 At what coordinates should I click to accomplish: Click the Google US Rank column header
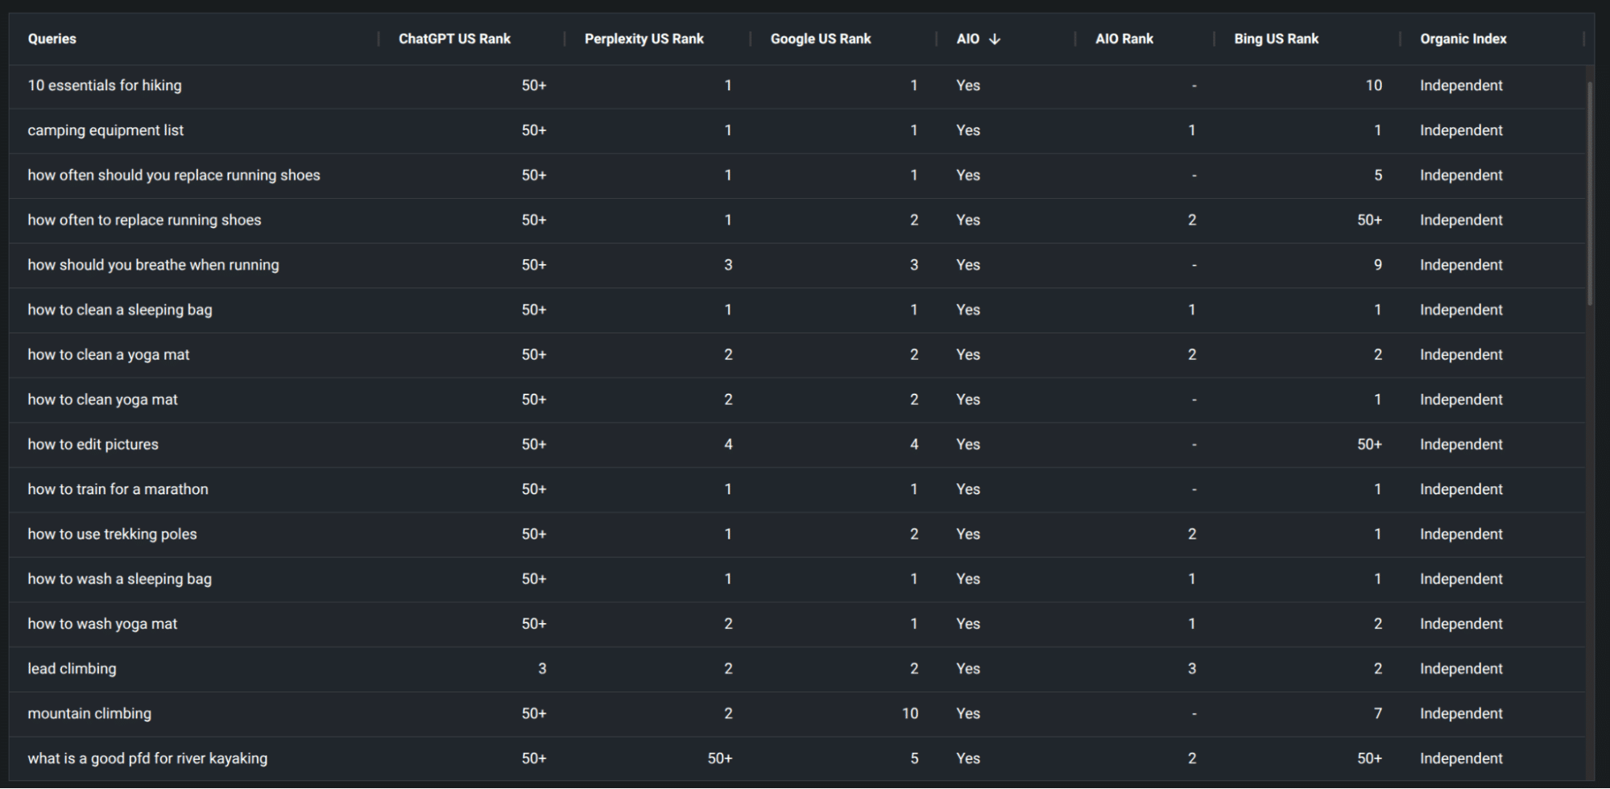[x=820, y=39]
